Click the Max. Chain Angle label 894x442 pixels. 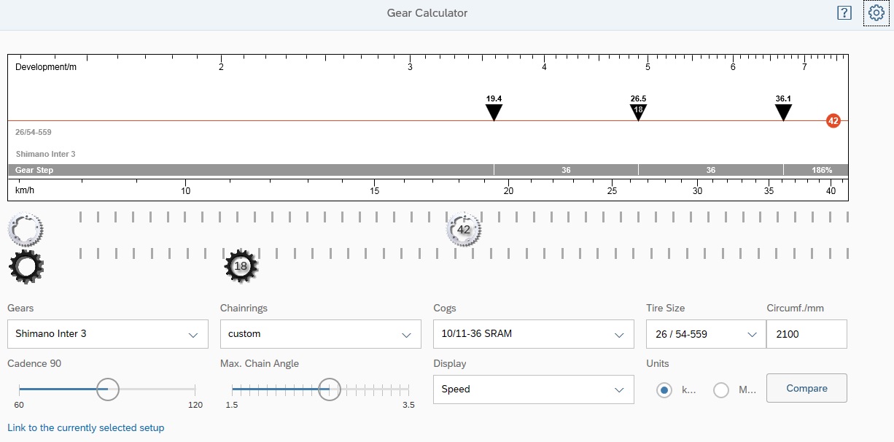(x=260, y=363)
